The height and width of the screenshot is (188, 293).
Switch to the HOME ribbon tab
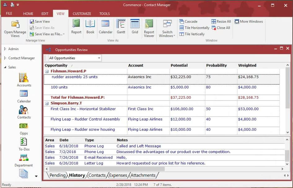point(28,14)
